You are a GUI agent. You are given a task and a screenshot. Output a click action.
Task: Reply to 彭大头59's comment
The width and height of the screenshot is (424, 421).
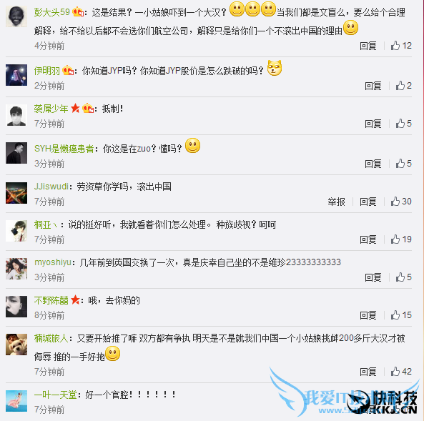point(368,46)
